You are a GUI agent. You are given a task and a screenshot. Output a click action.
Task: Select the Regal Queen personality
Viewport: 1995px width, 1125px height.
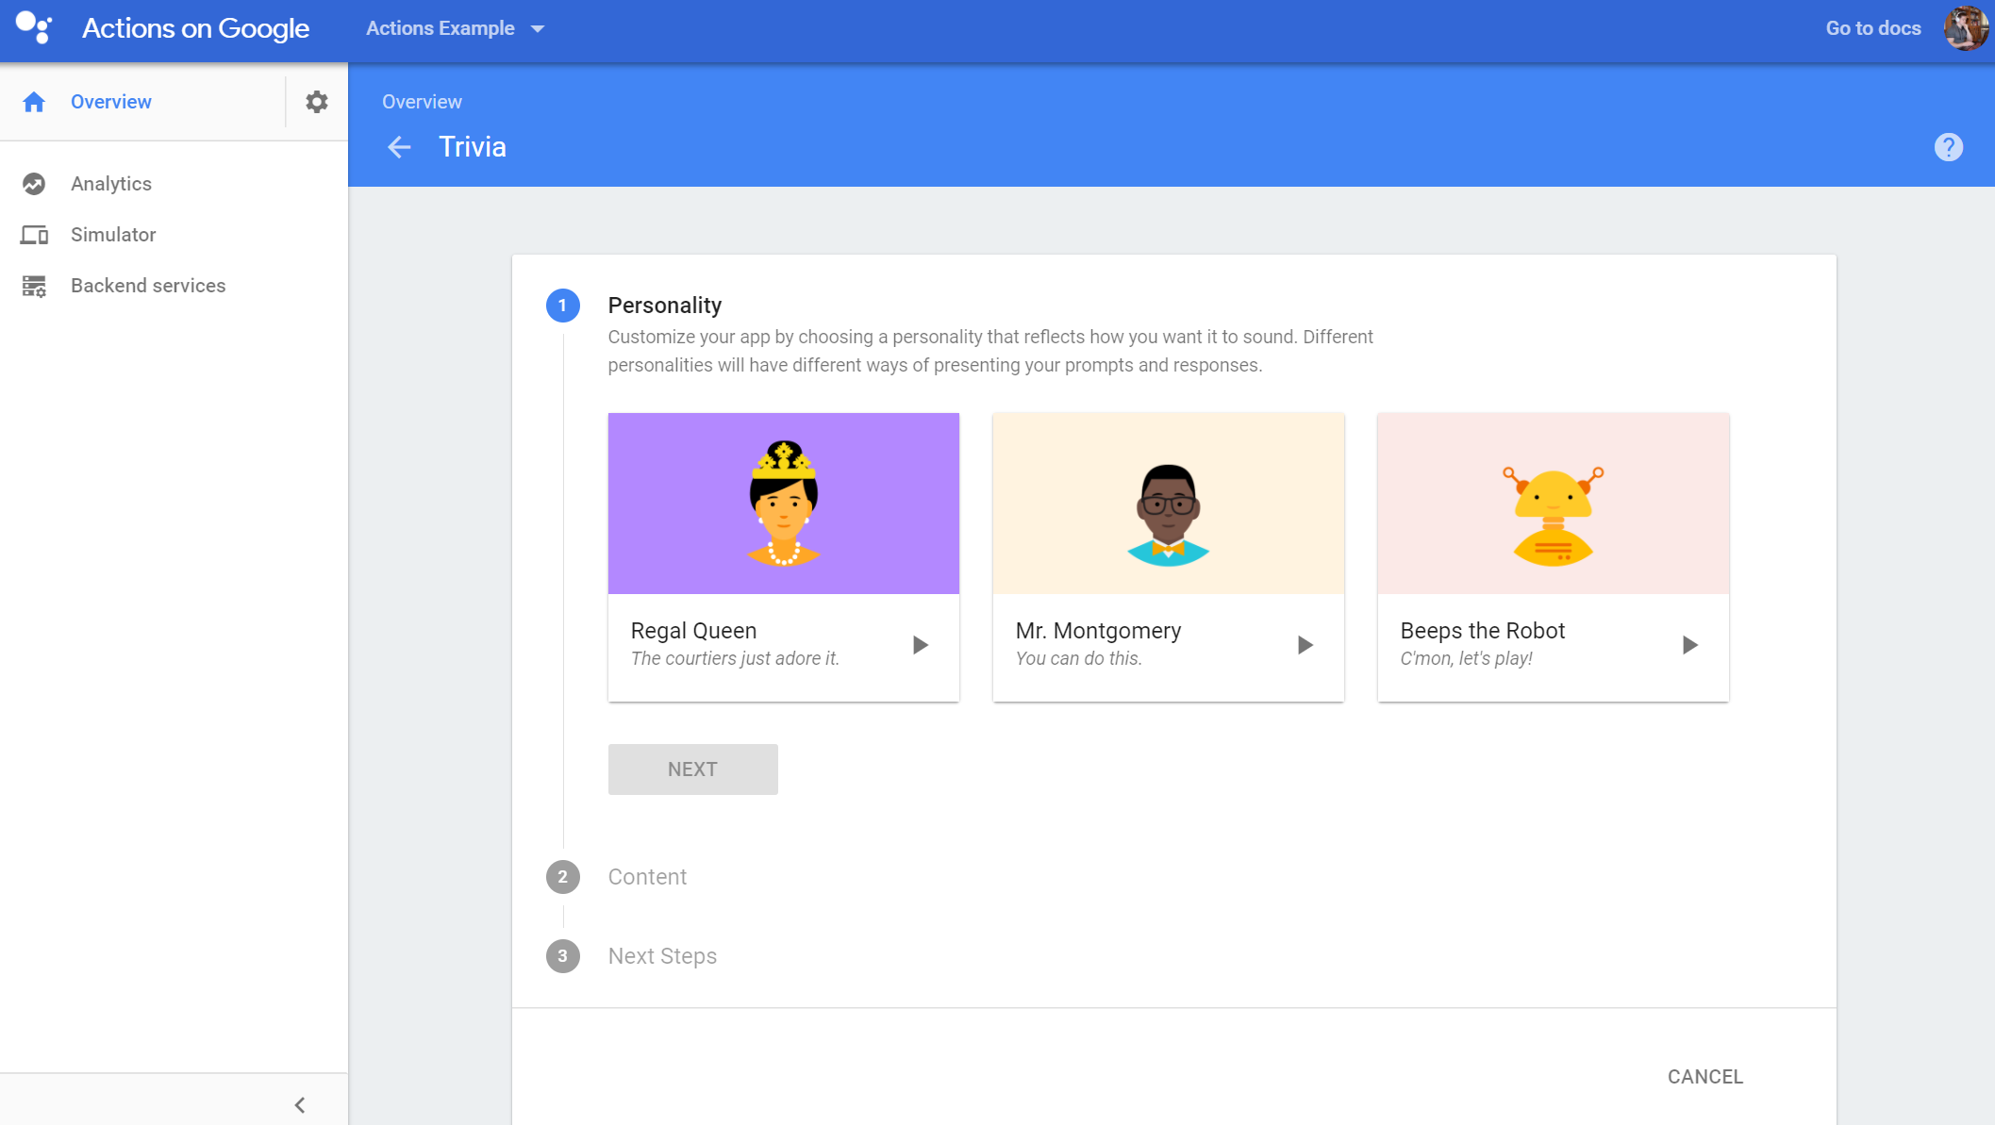click(x=782, y=557)
